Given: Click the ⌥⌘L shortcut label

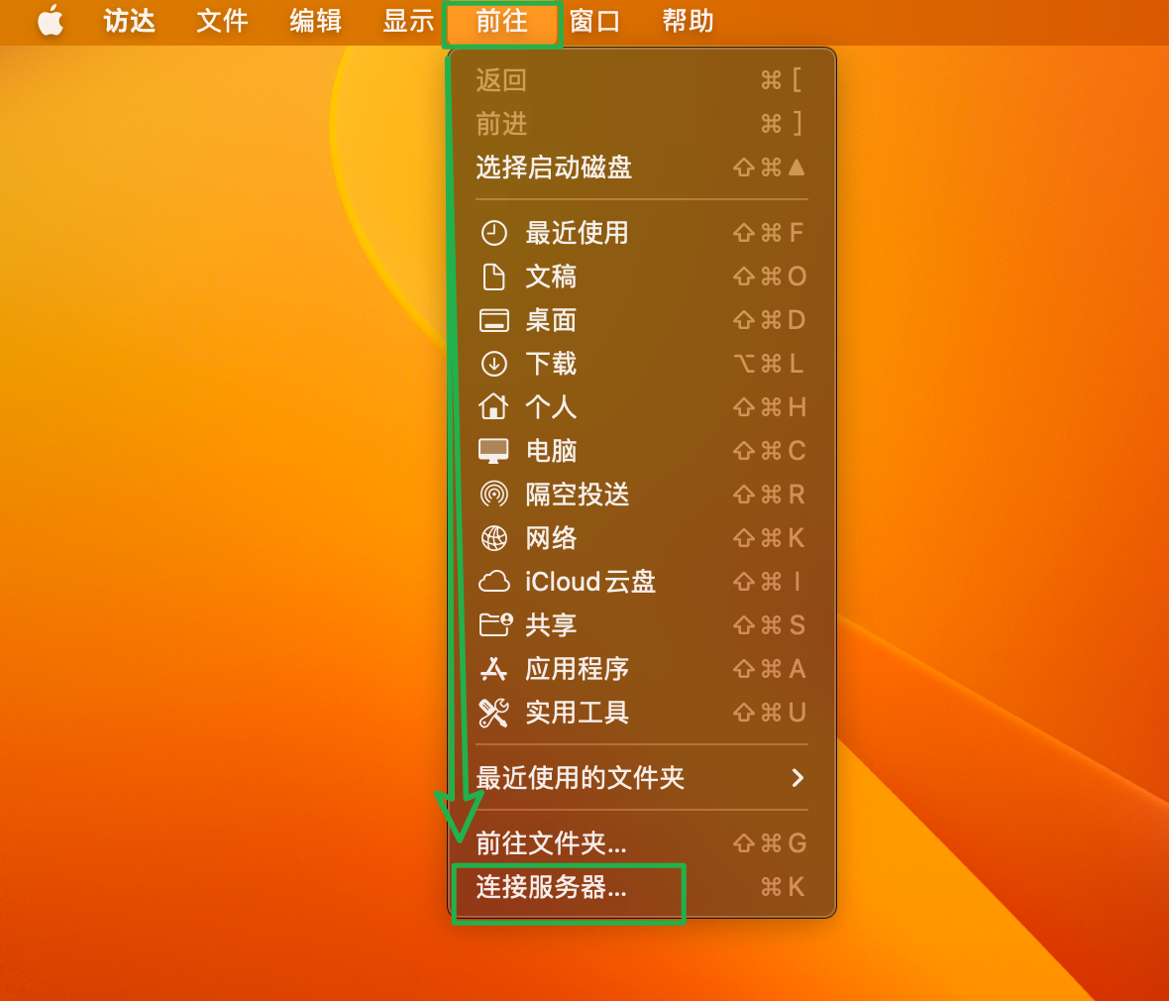Looking at the screenshot, I should [x=770, y=364].
